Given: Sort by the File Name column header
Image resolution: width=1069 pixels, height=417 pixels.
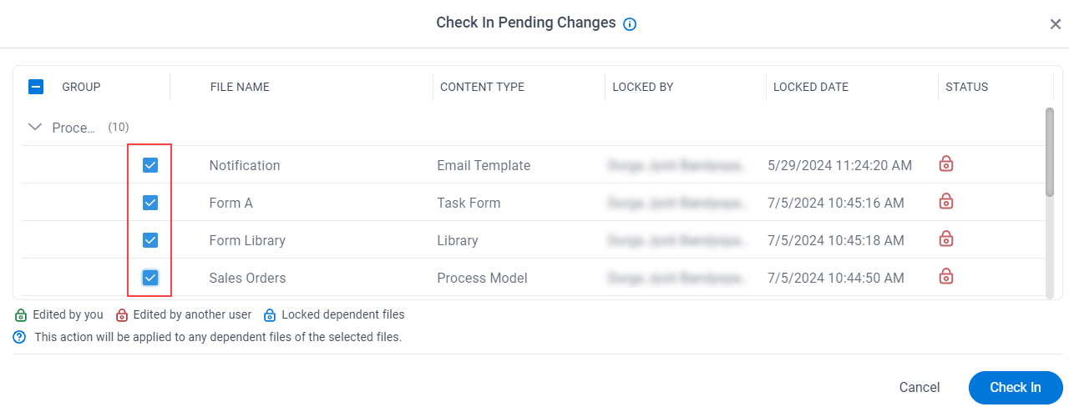Looking at the screenshot, I should 240,87.
